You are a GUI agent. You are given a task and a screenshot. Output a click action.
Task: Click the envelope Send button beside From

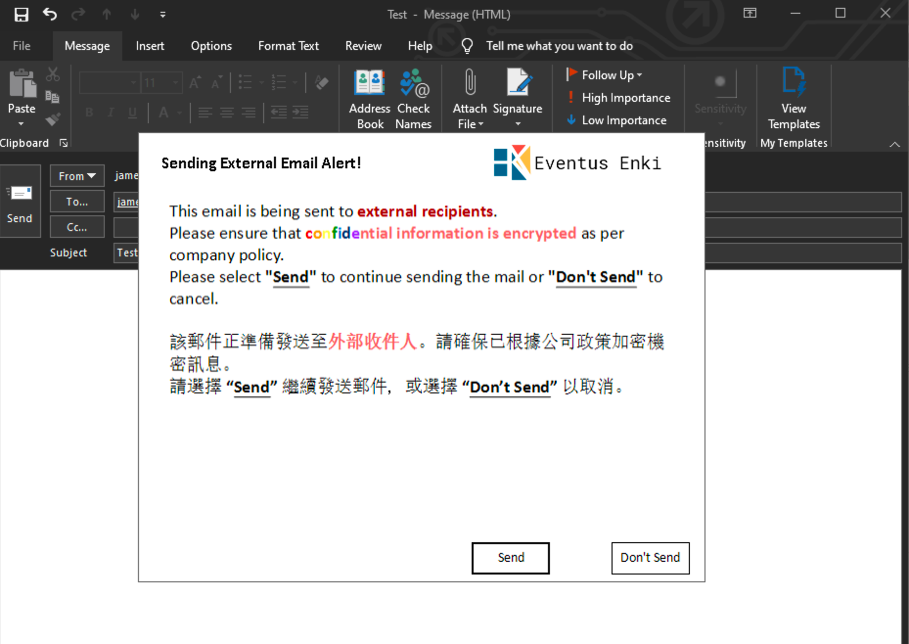pyautogui.click(x=20, y=202)
